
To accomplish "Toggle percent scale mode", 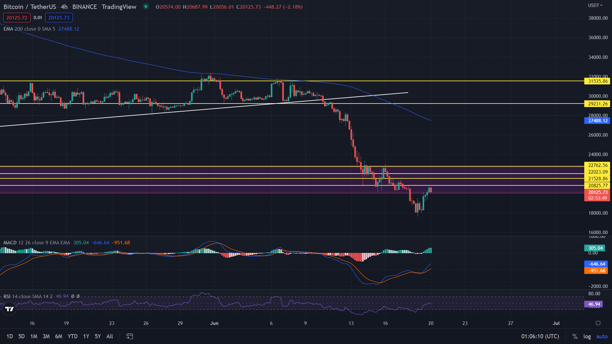I will [575, 336].
